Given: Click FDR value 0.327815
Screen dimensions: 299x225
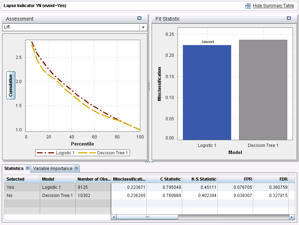Looking at the screenshot, I should click(x=278, y=196).
